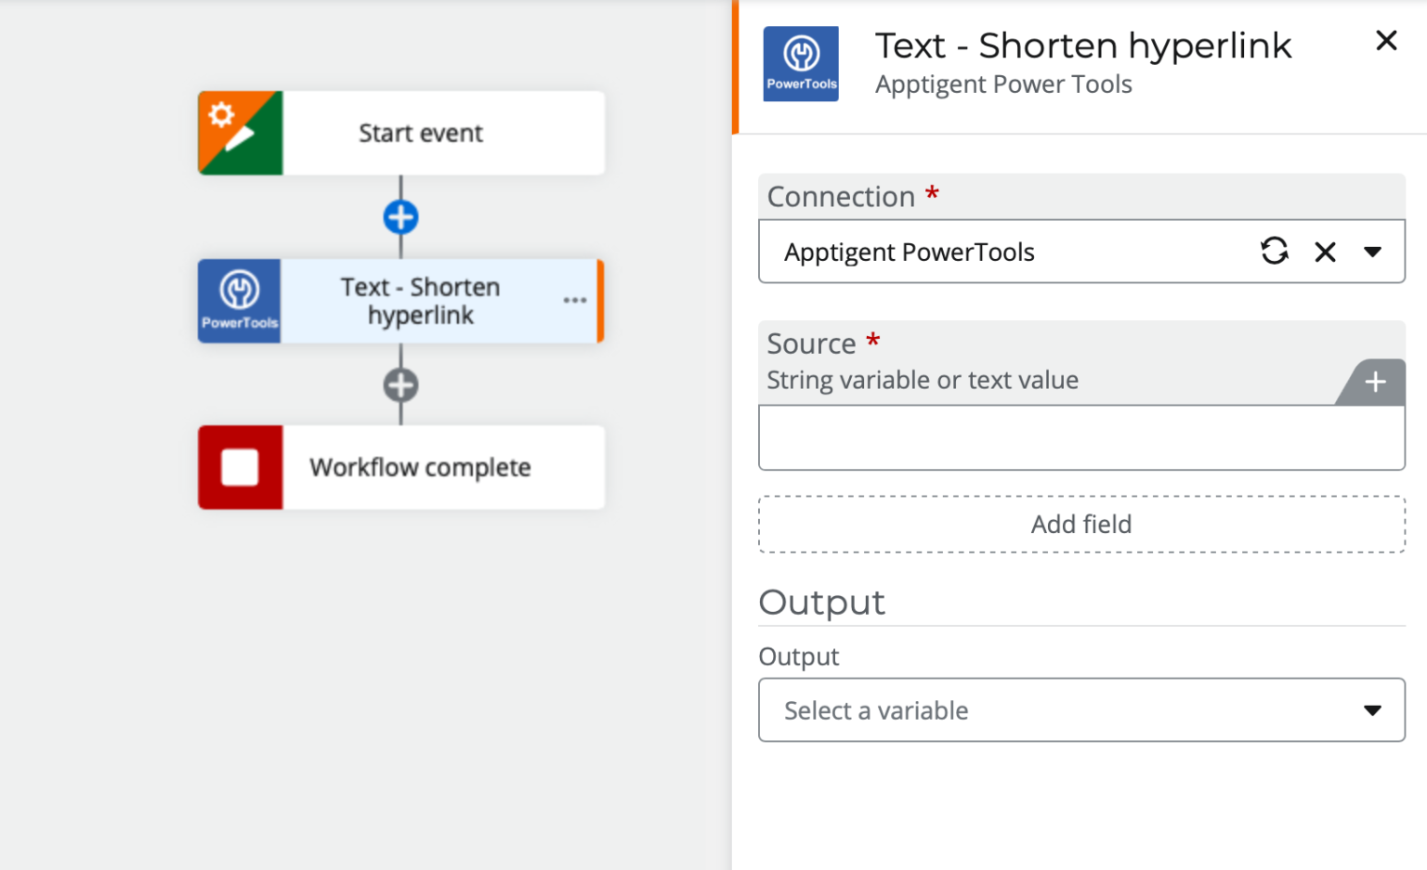Expand the Connection dropdown
The width and height of the screenshot is (1427, 870).
coord(1373,251)
